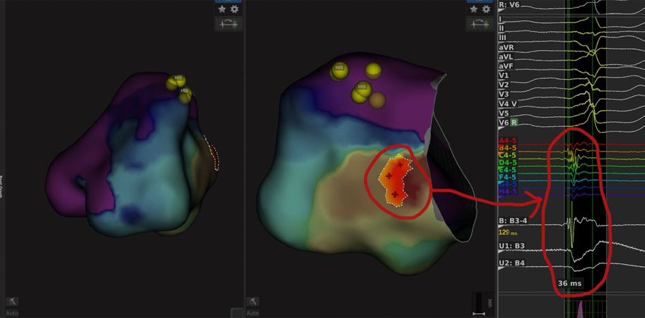Click the ECG waveform icon in right panel
Screen dimensions: 645x318
480,25
